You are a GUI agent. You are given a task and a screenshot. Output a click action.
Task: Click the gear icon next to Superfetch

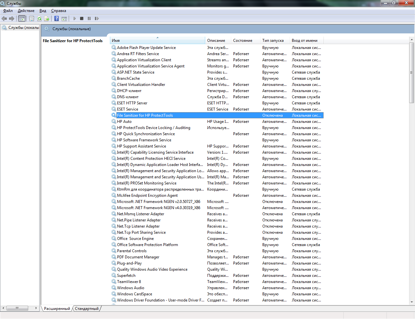pyautogui.click(x=114, y=275)
